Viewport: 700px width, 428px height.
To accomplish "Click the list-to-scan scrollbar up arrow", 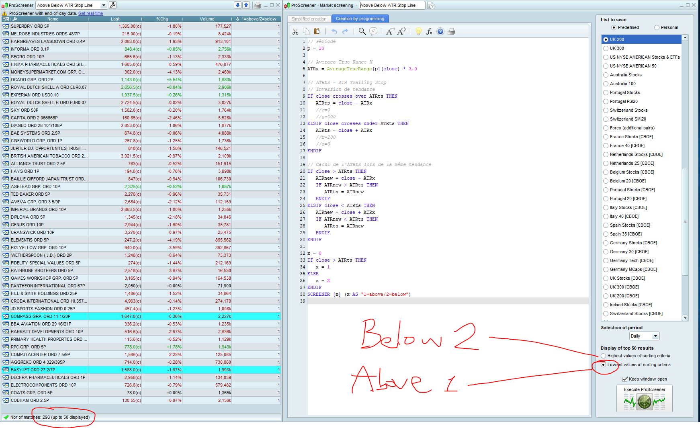I will (x=685, y=38).
